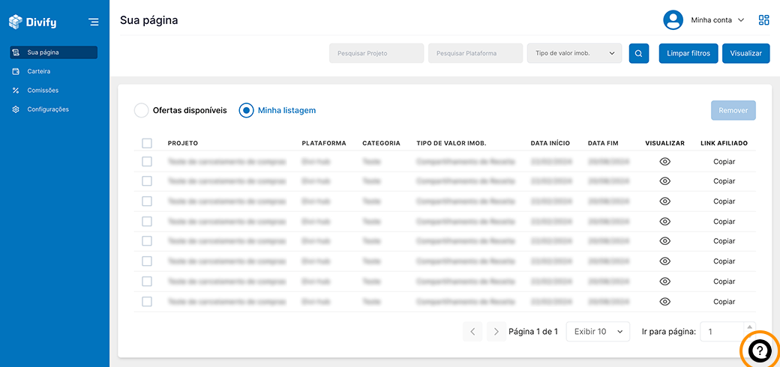
Task: Go to the previous page arrow
Action: [472, 332]
